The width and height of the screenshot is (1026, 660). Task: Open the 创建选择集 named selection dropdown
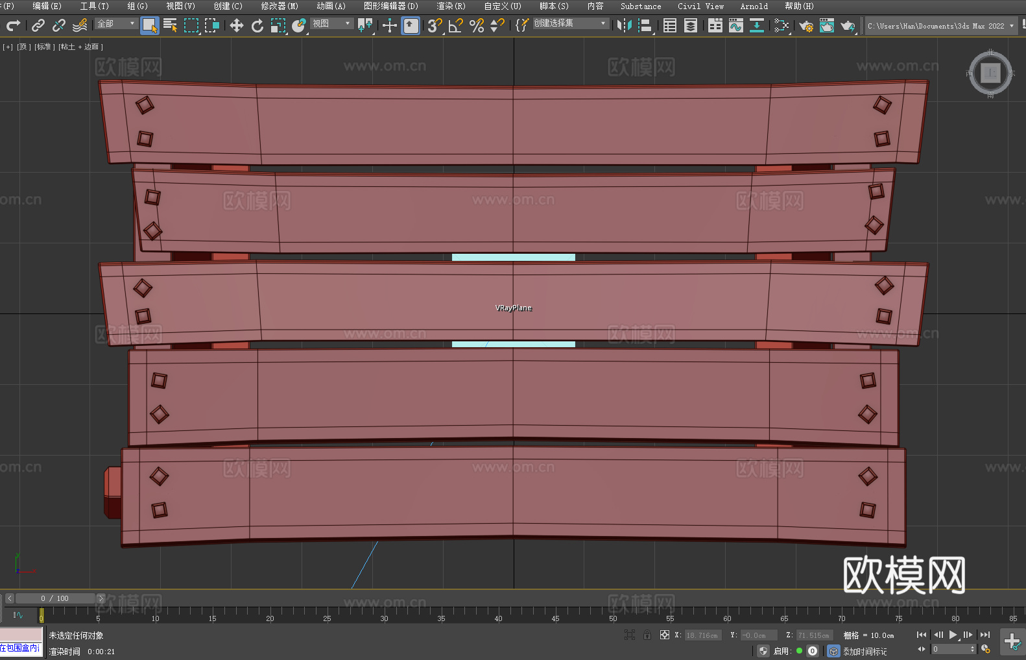click(571, 23)
